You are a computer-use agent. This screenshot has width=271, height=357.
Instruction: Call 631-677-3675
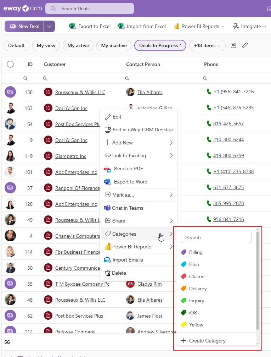(x=228, y=187)
